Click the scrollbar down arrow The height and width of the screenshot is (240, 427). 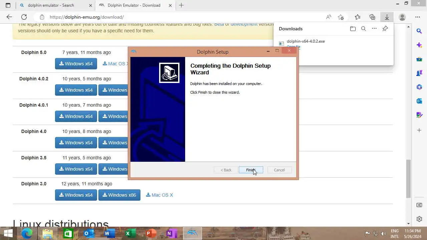click(408, 224)
